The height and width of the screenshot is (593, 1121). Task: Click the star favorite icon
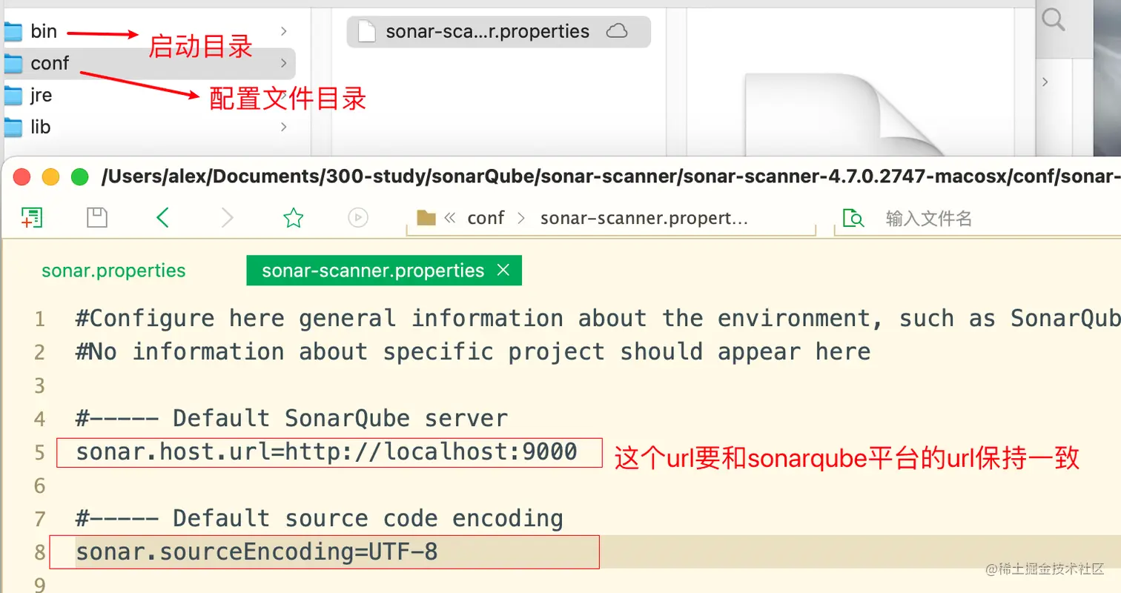(294, 217)
